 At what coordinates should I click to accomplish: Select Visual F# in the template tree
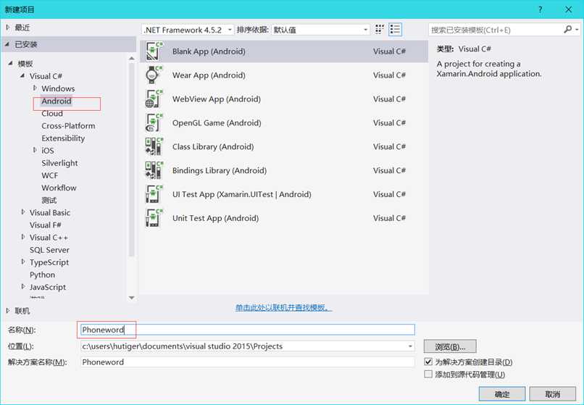point(45,225)
